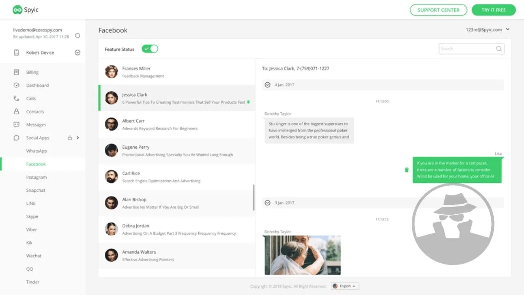The image size is (524, 295).
Task: Click Alan Bishop's avatar
Action: pyautogui.click(x=111, y=203)
